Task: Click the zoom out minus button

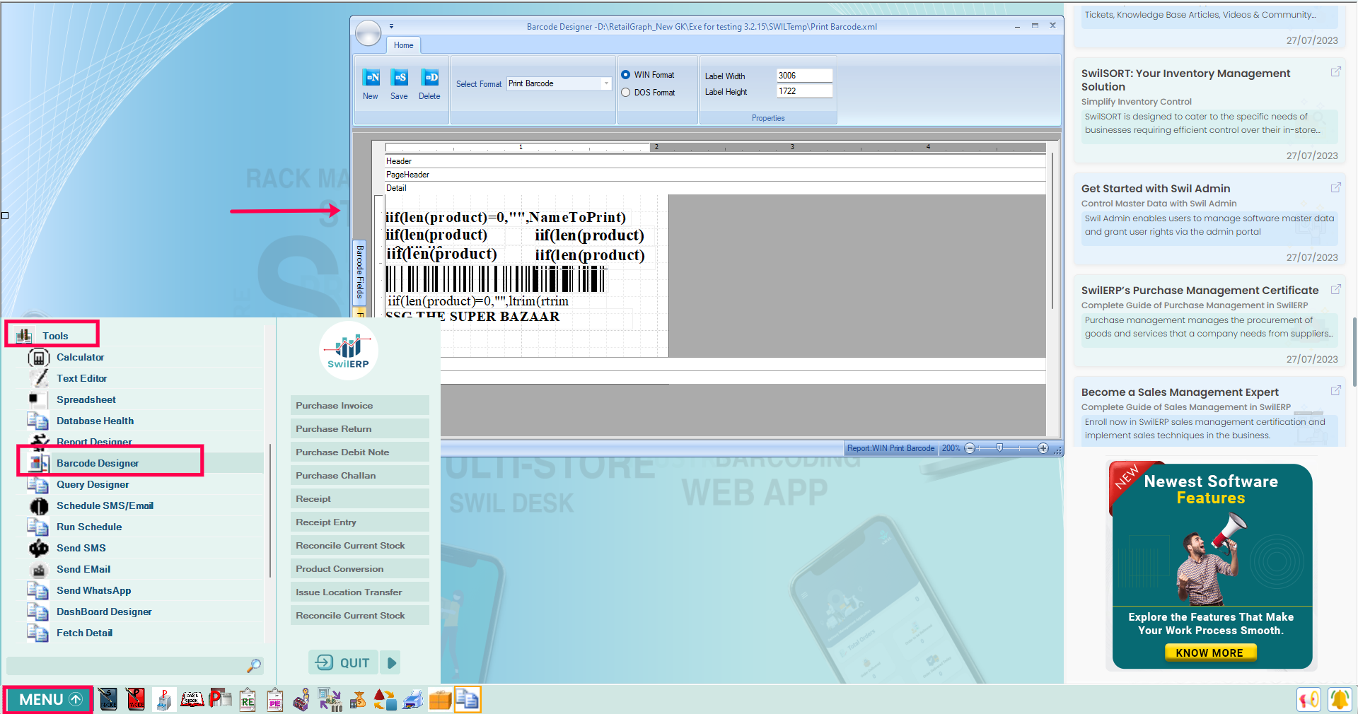Action: (970, 448)
